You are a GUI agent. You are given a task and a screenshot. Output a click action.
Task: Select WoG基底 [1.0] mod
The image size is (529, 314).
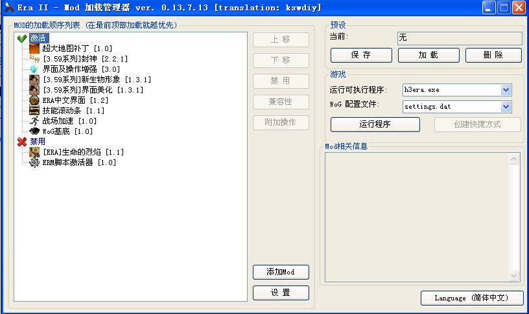pos(67,131)
